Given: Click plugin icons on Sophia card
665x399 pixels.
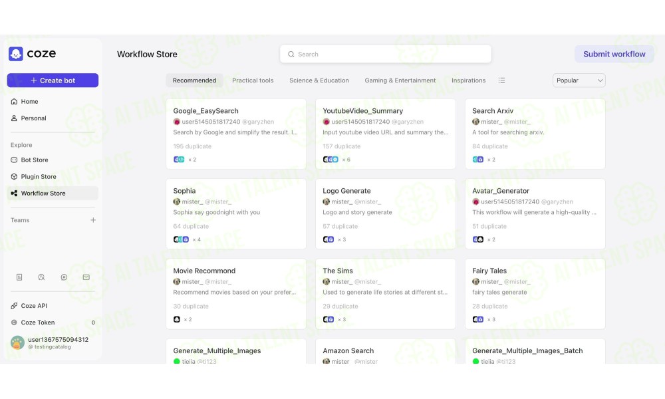Looking at the screenshot, I should click(181, 239).
